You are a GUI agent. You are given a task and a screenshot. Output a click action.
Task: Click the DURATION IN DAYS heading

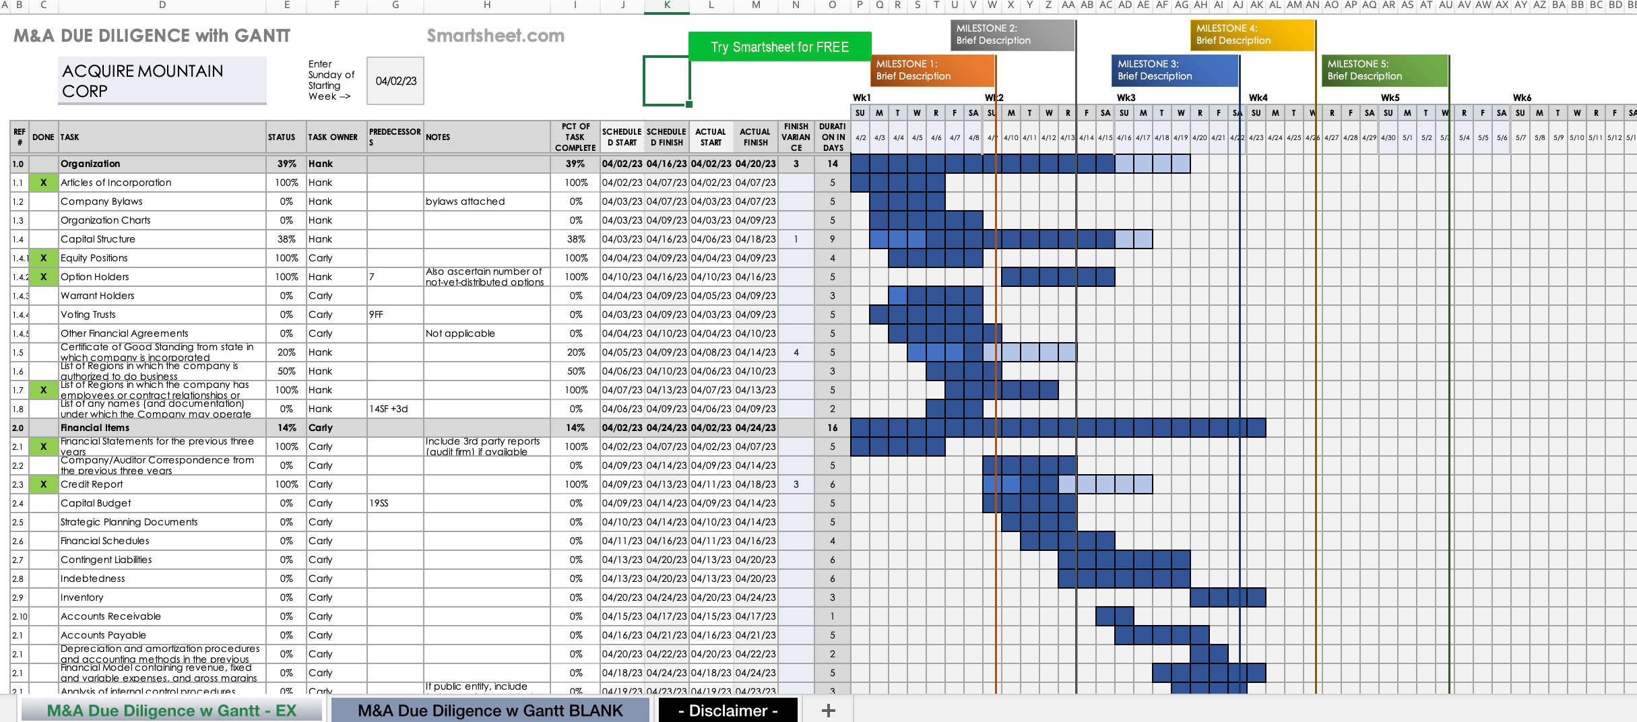[x=833, y=137]
